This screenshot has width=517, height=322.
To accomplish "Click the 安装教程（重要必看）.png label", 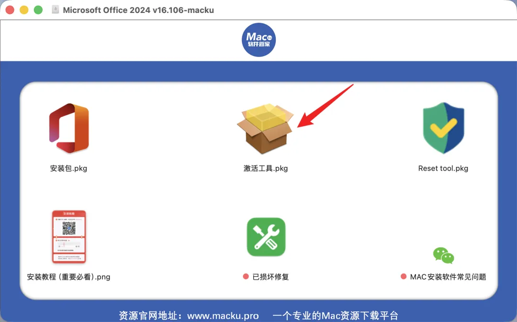I will pos(68,277).
